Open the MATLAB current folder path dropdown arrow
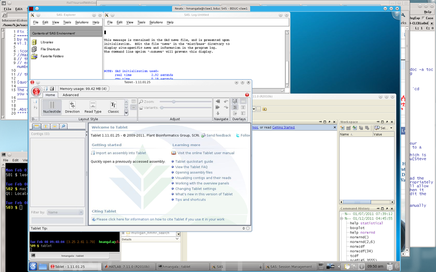This screenshot has height=272, width=436. (x=254, y=109)
